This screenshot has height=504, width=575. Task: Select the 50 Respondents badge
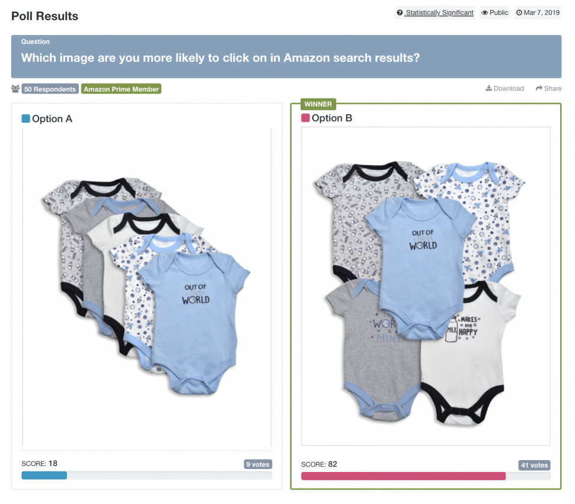pyautogui.click(x=50, y=89)
